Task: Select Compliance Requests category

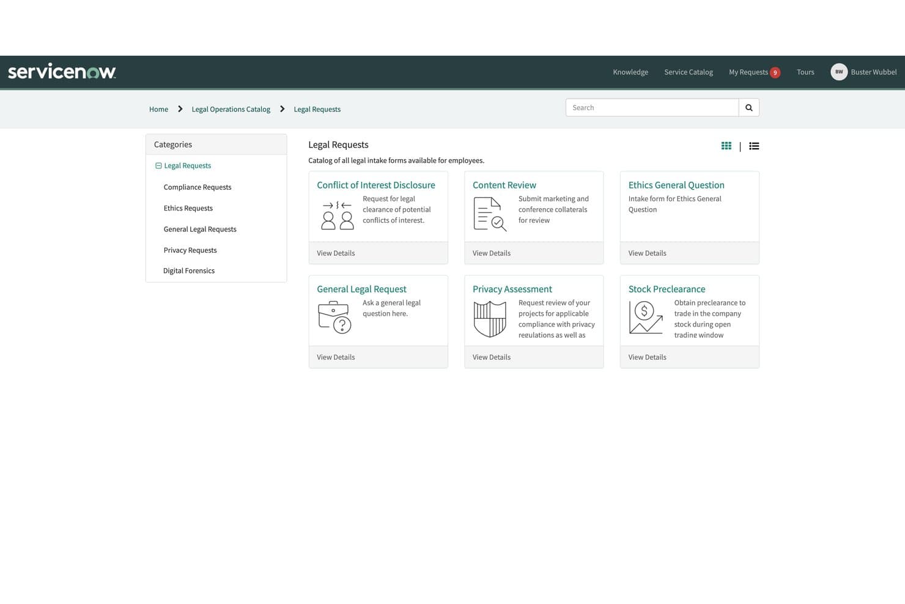Action: coord(198,187)
